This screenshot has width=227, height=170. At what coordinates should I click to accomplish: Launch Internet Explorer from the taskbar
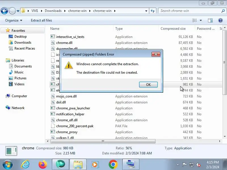click(25, 164)
